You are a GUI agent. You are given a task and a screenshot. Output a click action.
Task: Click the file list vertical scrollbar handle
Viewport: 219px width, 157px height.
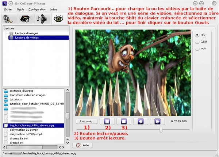point(68,116)
